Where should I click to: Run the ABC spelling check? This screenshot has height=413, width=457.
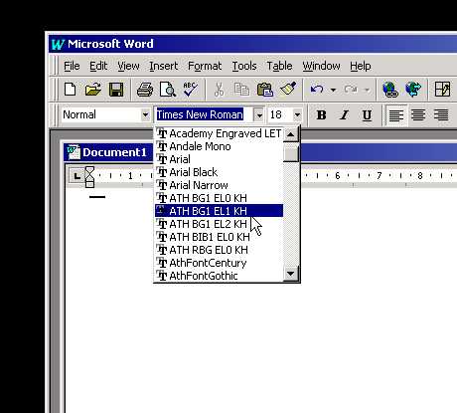click(190, 90)
